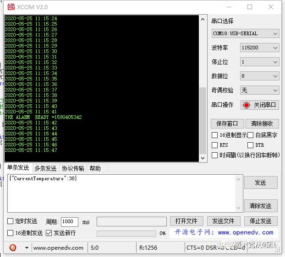
Task: Expand the data bits dropdown showing 8
Action: pyautogui.click(x=259, y=76)
